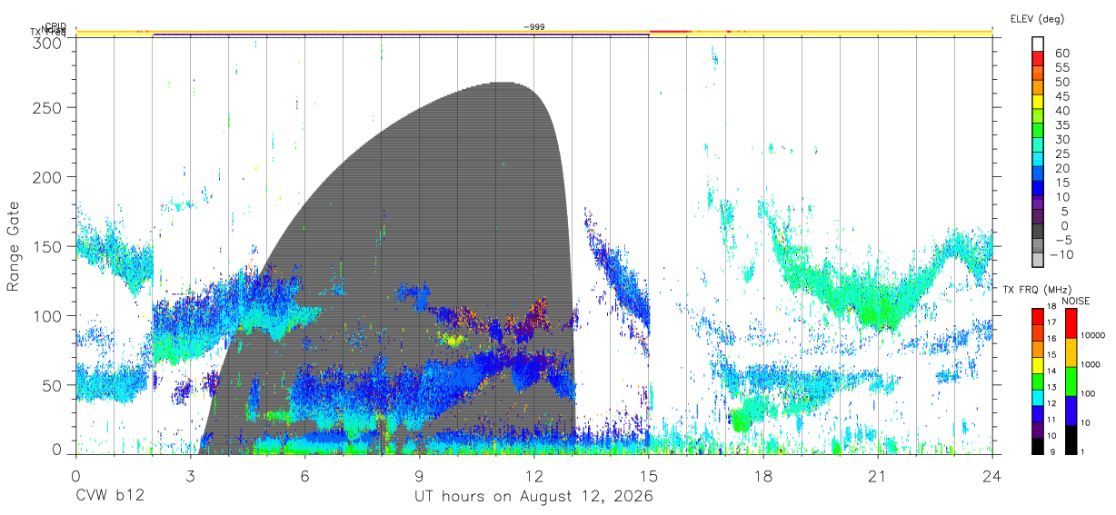Click the 24 tick label on UT hours axis
The image size is (1116, 515).
(992, 474)
